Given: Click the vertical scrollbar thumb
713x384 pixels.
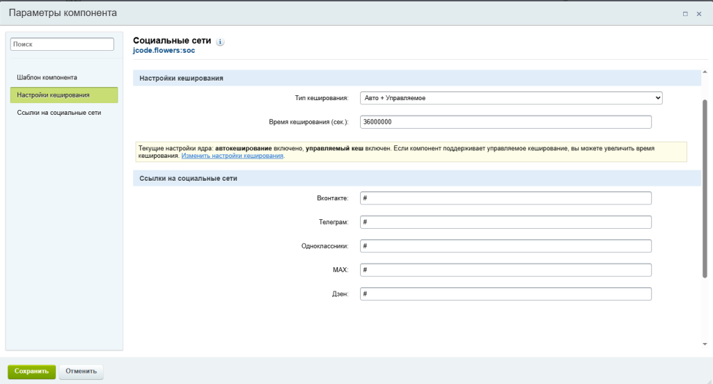Looking at the screenshot, I should coord(705,188).
